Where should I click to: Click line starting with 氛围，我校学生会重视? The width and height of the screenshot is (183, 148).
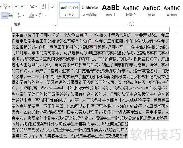tap(90, 59)
